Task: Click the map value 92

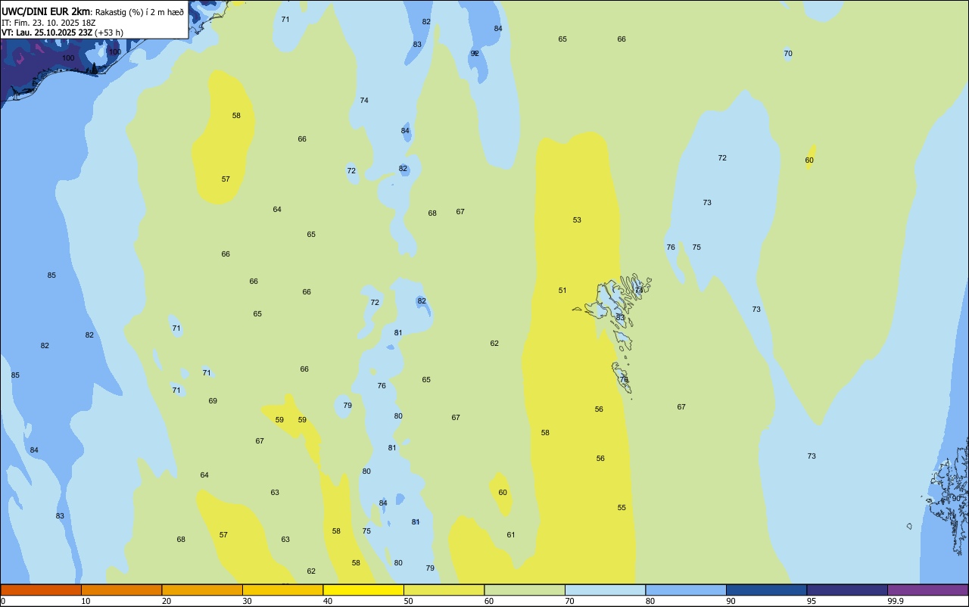Action: click(x=475, y=54)
